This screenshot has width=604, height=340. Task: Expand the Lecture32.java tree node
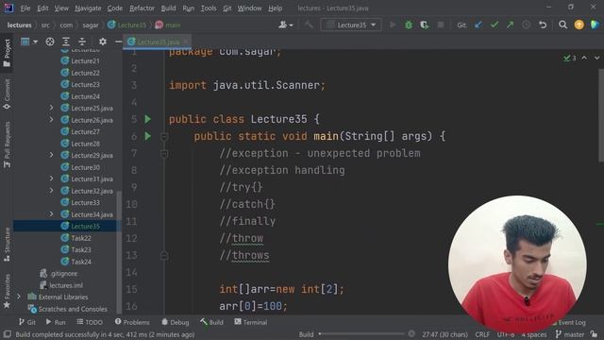(x=51, y=191)
